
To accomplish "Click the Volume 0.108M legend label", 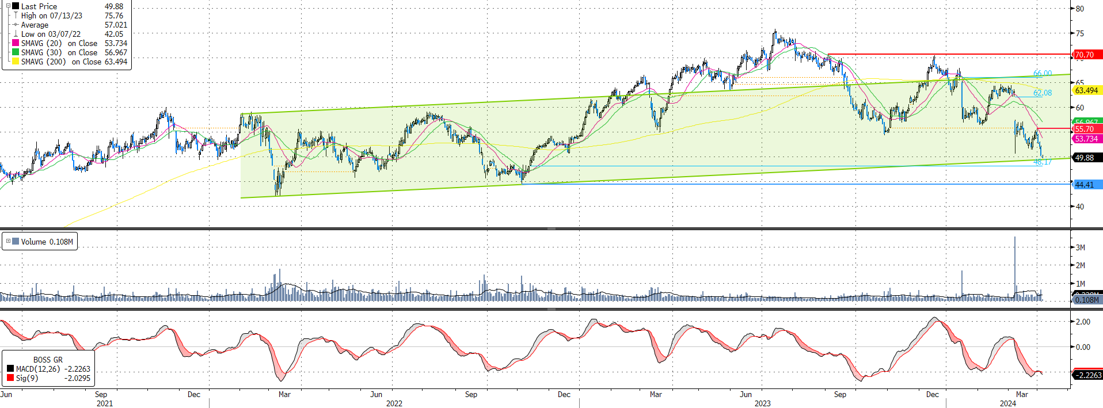I will coord(47,242).
